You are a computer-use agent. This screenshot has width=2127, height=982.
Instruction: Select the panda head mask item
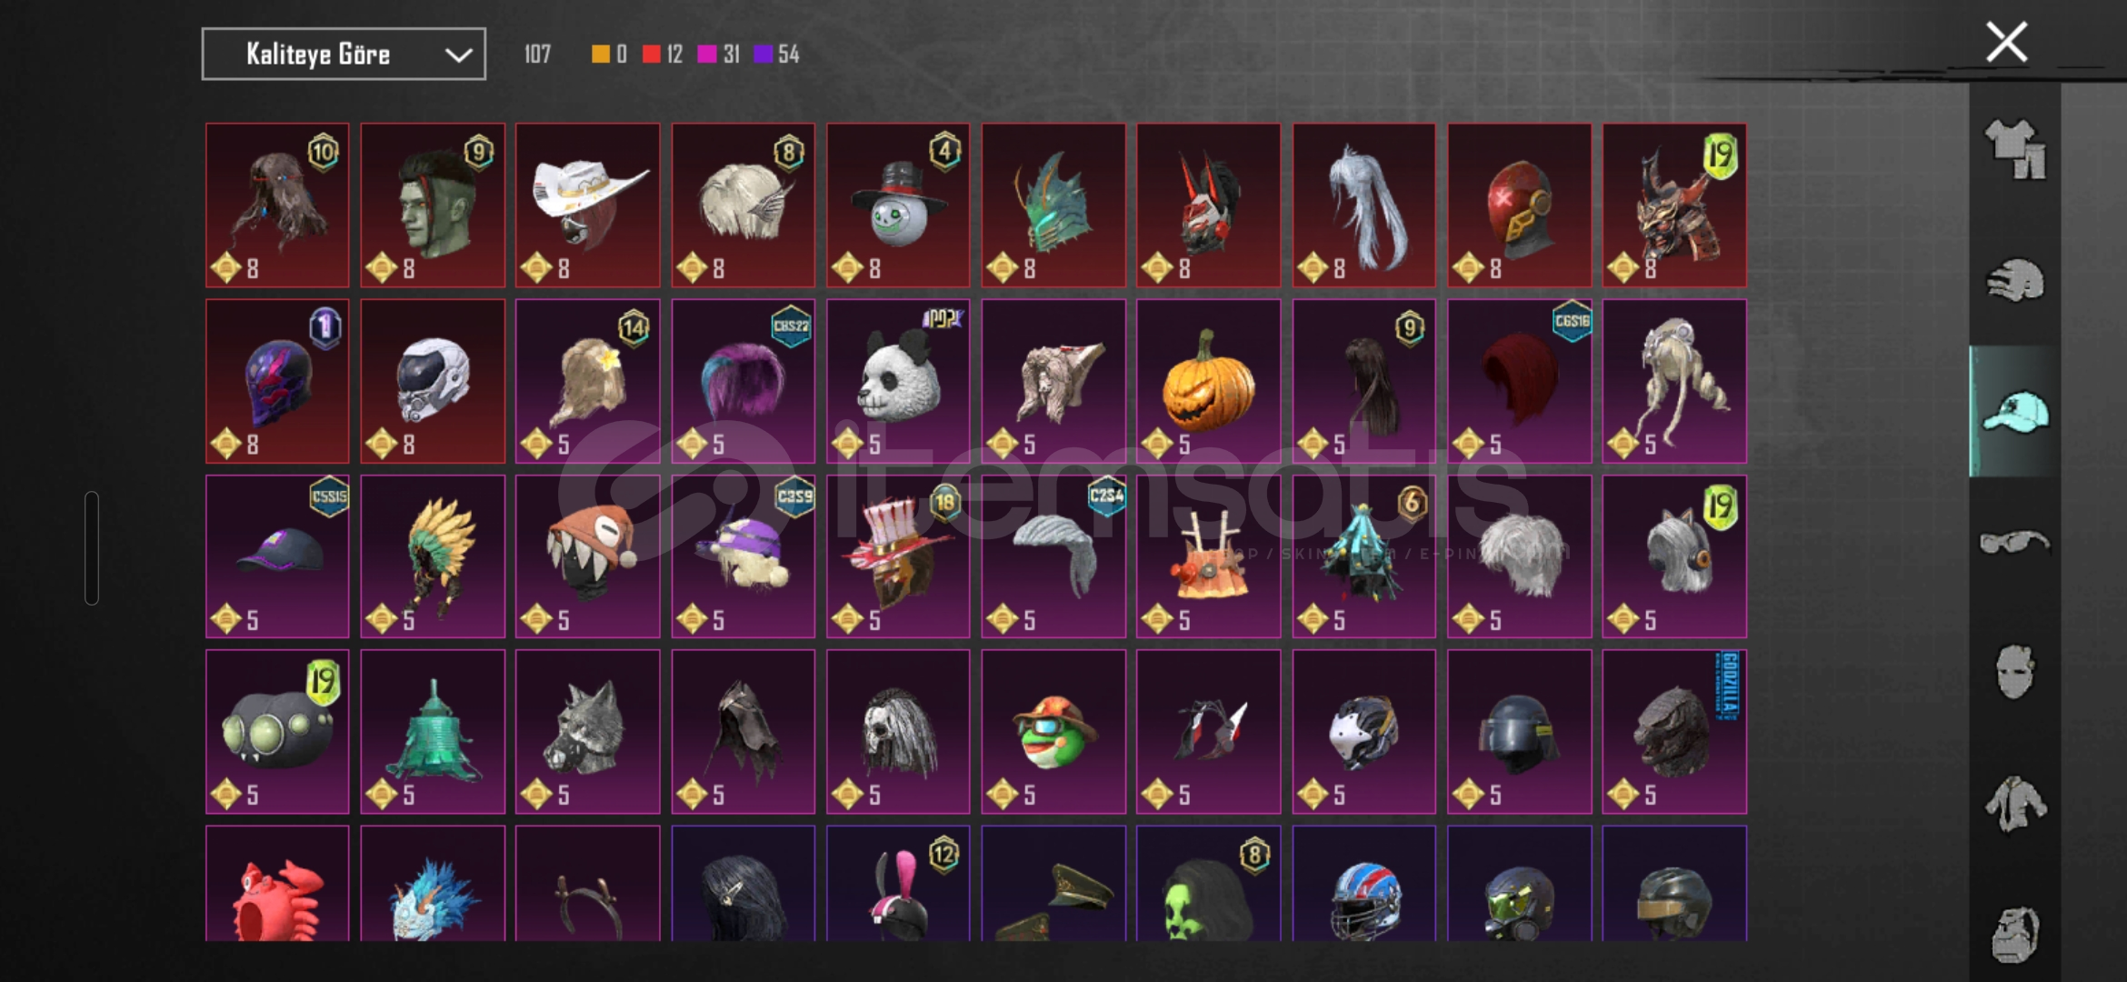pyautogui.click(x=898, y=381)
